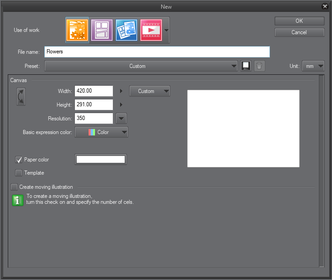Open the Width slider arrow
This screenshot has height=280, width=332.
pyautogui.click(x=121, y=91)
